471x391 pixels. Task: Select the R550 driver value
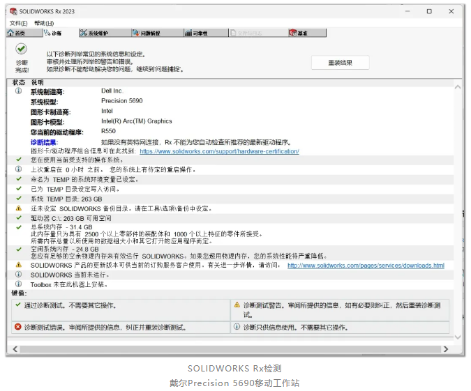click(x=108, y=131)
